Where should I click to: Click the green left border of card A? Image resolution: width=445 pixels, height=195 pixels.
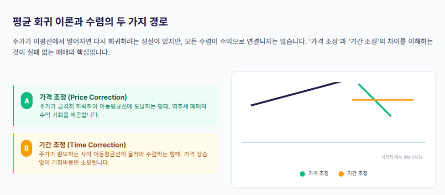13,105
